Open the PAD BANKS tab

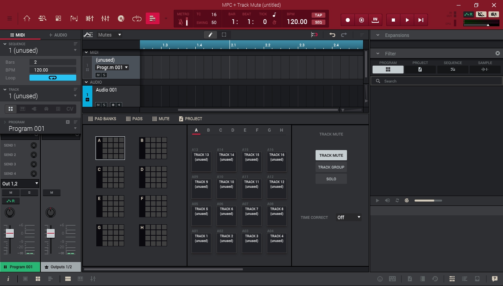[102, 119]
